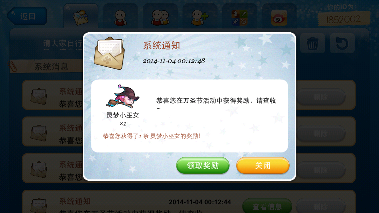Viewport: 379px width, 213px height.
Task: Click the 查看信息 button in the bottom message
Action: tap(267, 206)
